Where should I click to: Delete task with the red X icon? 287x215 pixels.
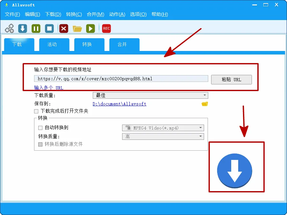[63, 28]
